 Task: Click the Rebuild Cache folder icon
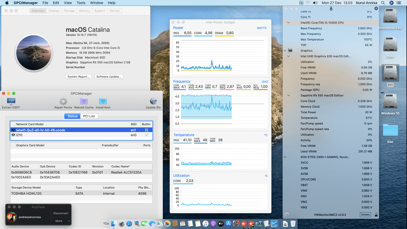(x=84, y=102)
